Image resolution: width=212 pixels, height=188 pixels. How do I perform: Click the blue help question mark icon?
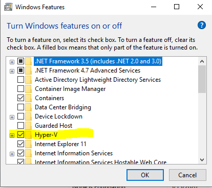202,26
